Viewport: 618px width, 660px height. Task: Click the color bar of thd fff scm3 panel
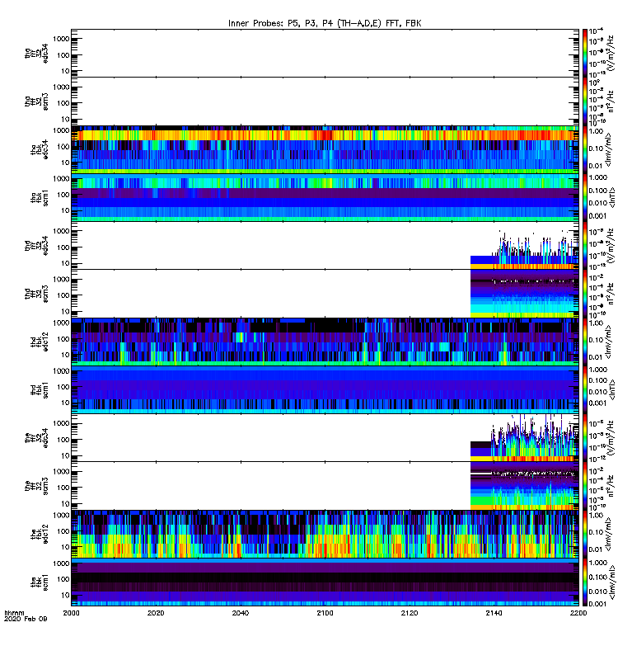click(585, 294)
